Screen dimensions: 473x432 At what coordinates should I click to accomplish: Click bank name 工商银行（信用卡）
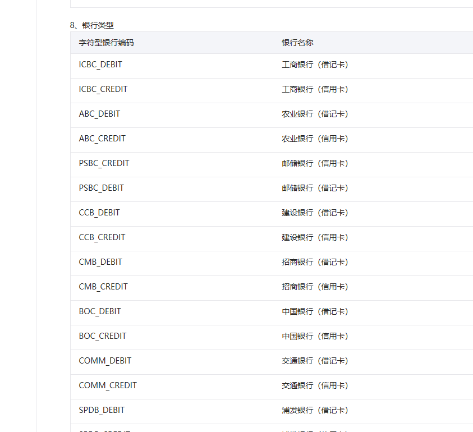(315, 89)
